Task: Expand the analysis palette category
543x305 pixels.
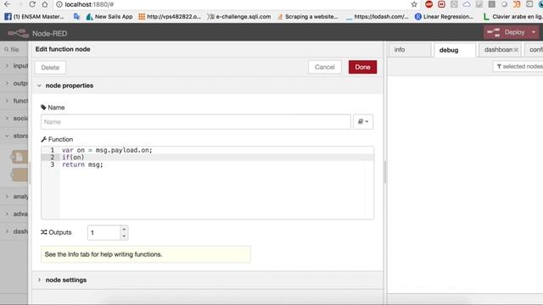Action: [14, 197]
